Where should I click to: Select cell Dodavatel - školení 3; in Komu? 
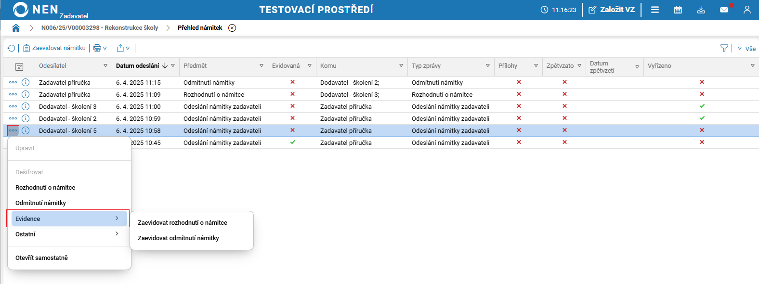(x=350, y=95)
